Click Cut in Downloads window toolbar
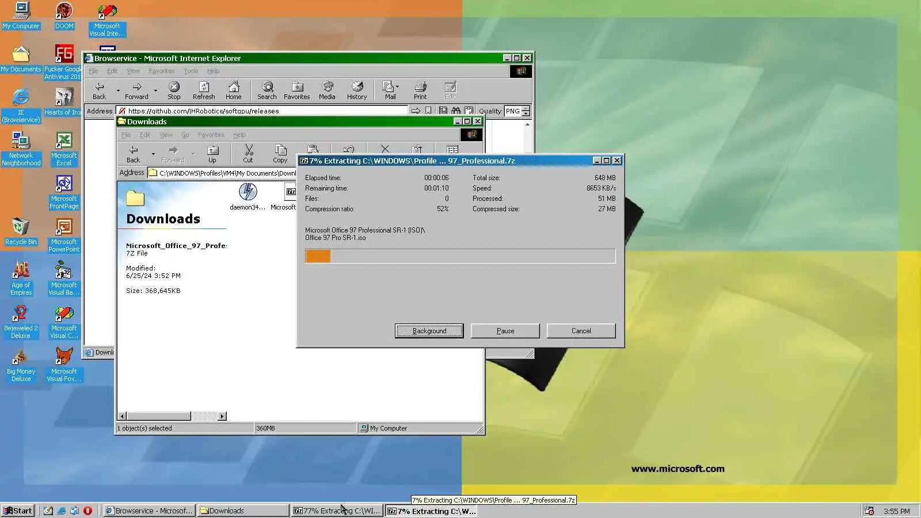Viewport: 921px width, 518px height. point(248,154)
